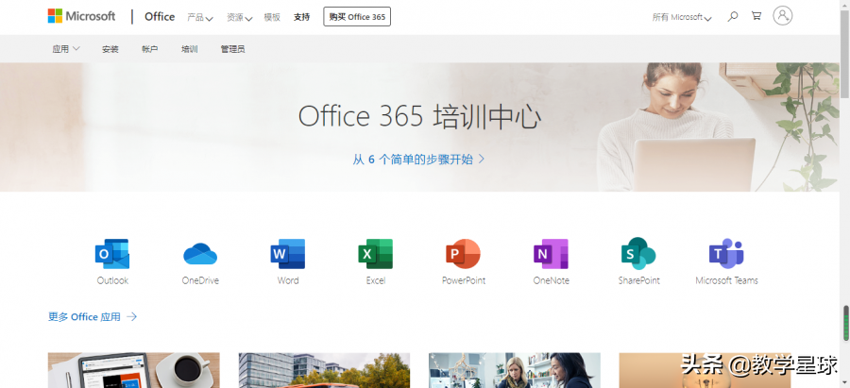The width and height of the screenshot is (850, 388).
Task: Open the two colleagues meeting thumbnail
Action: (x=515, y=370)
